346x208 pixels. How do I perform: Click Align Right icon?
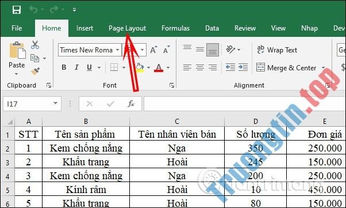click(213, 67)
